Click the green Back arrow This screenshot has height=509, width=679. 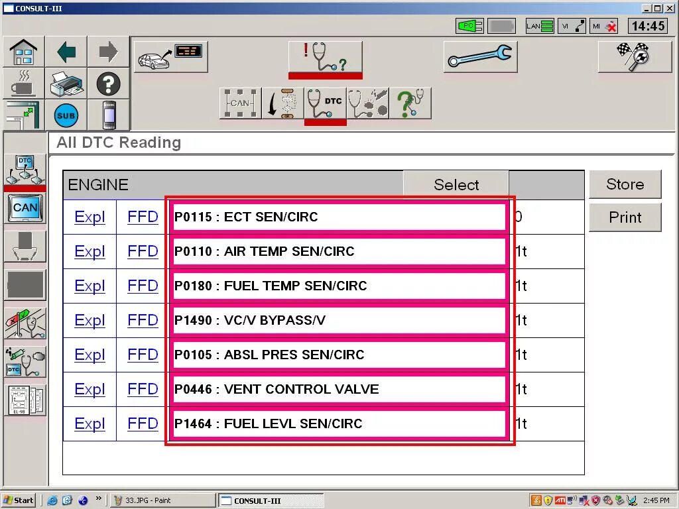pos(66,52)
